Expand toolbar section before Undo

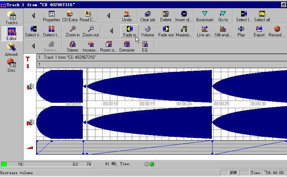(x=108, y=16)
